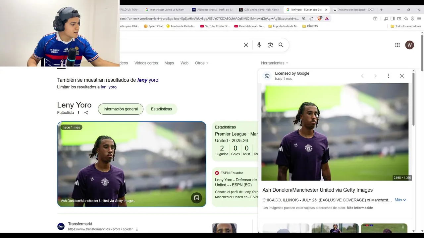Select the Información general chip
The image size is (424, 238).
[x=121, y=109]
